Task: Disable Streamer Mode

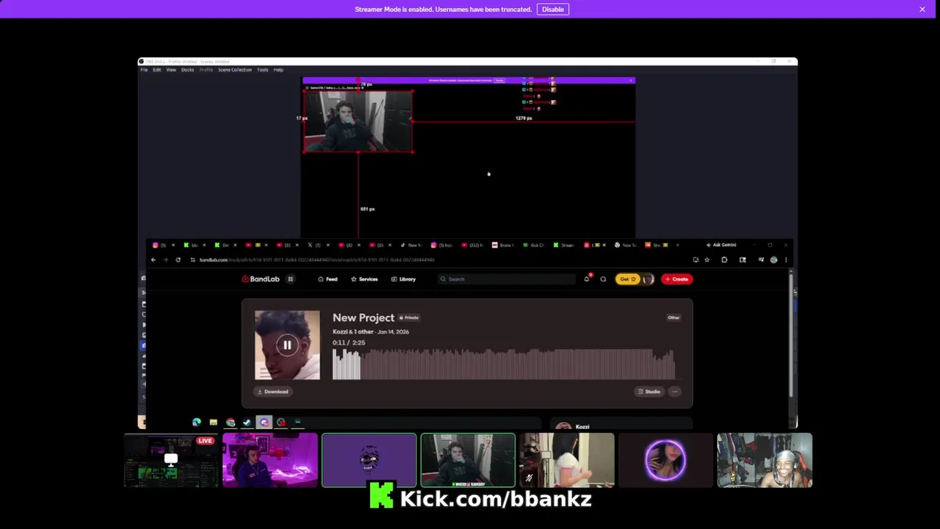Action: 553,9
